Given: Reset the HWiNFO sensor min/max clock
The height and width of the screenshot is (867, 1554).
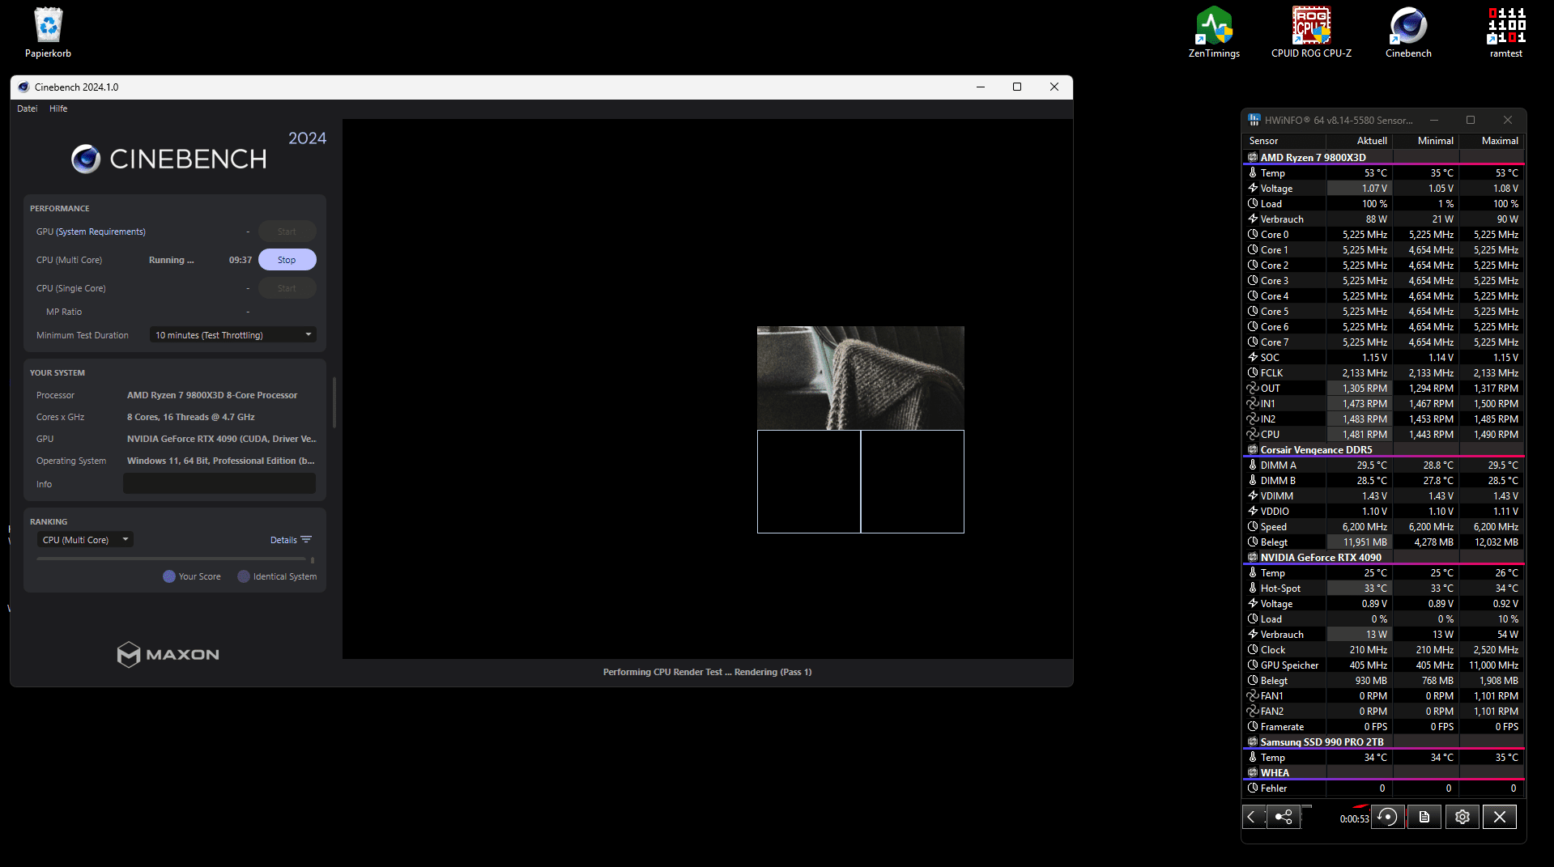Looking at the screenshot, I should point(1387,817).
